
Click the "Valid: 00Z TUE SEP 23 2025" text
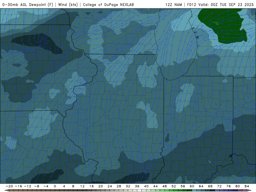pyautogui.click(x=226, y=4)
